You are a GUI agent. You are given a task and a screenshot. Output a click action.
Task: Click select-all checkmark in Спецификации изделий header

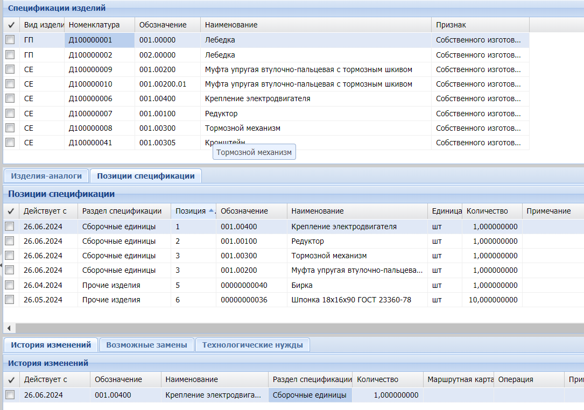[x=11, y=25]
